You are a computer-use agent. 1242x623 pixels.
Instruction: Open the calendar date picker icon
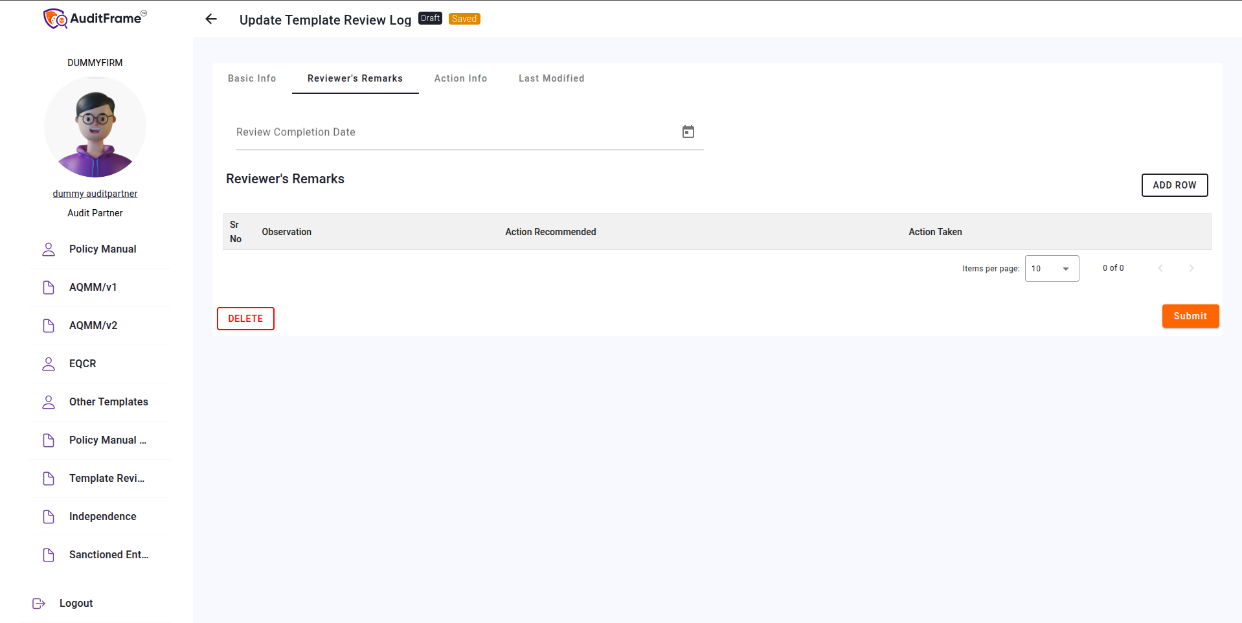coord(688,132)
